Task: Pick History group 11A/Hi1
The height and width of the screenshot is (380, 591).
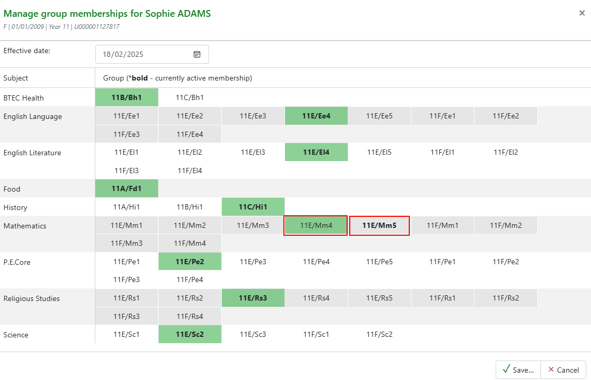Action: (x=126, y=207)
